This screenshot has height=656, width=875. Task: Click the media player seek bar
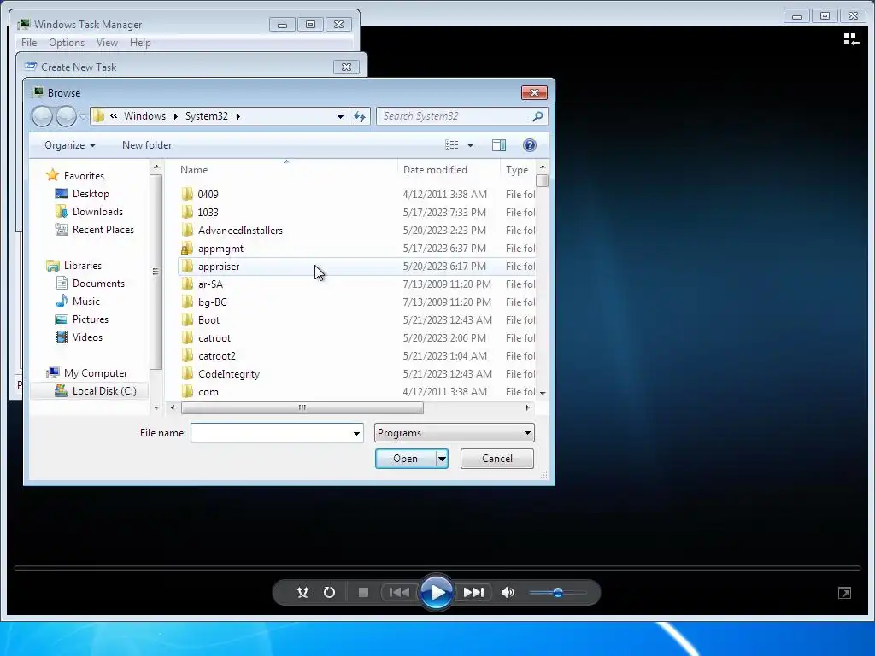click(437, 568)
